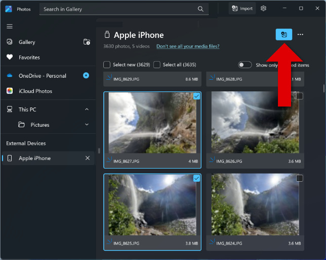Check the IMG_8624.JPG photo checkbox
Image resolution: width=326 pixels, height=260 pixels.
[299, 178]
